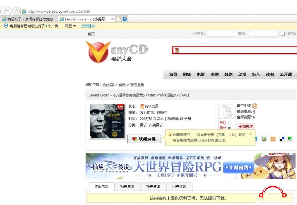This screenshot has height=205, width=297.
Task: Click the IE page icon in address bar
Action: (24, 11)
